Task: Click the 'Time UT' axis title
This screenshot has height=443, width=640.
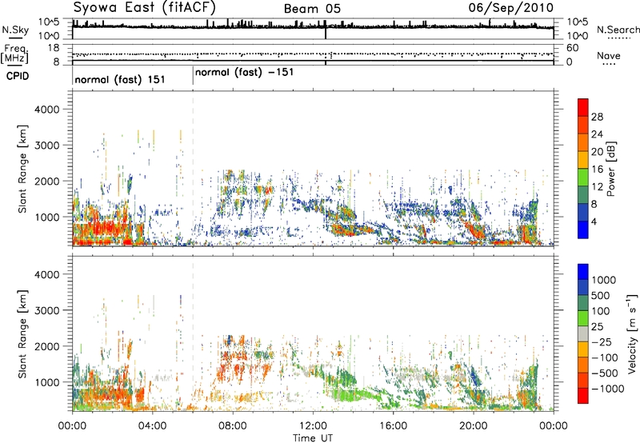Action: [313, 438]
